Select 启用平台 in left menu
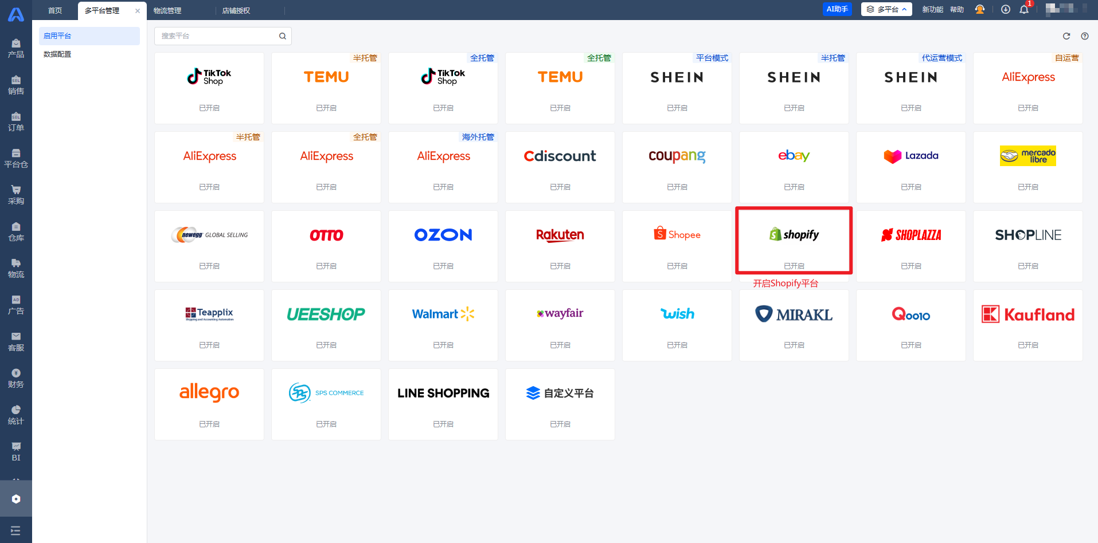 point(89,36)
